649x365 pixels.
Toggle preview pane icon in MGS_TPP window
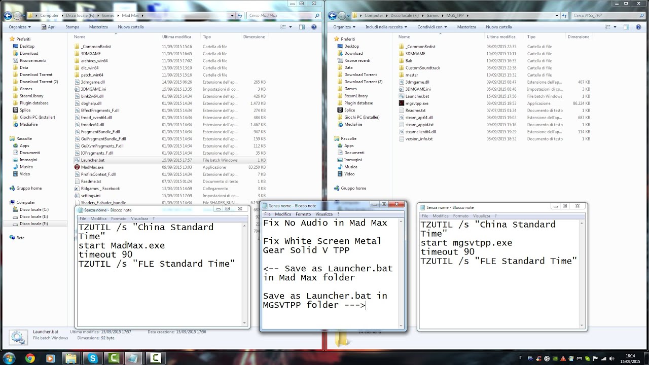pyautogui.click(x=627, y=27)
